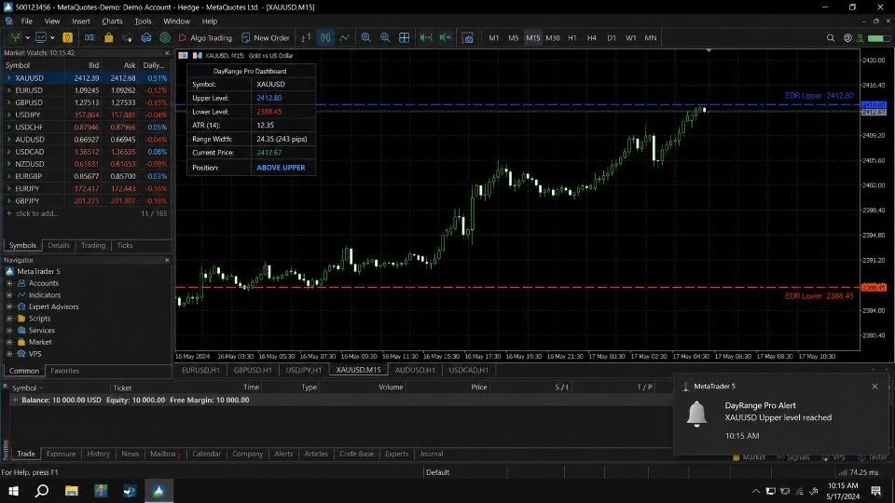Click the bell icon in DayRange alert
Image resolution: width=895 pixels, height=503 pixels.
(696, 414)
